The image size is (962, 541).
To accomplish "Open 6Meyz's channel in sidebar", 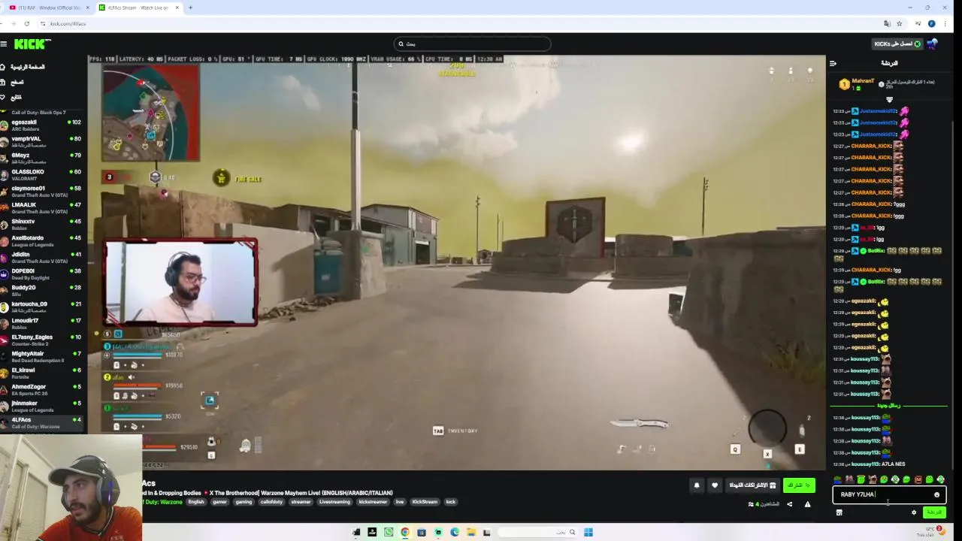I will pos(41,159).
